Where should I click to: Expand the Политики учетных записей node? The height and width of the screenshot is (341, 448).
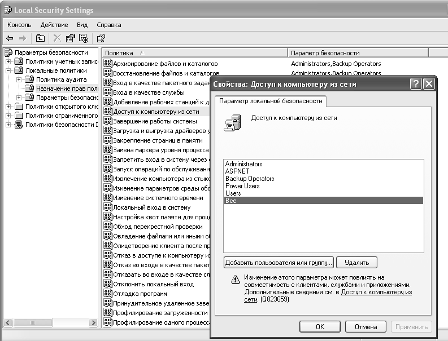pyautogui.click(x=8, y=61)
